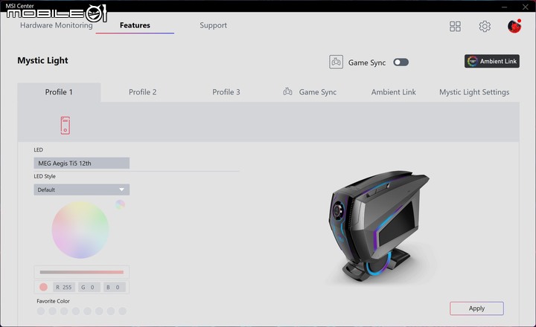Minimize the MSI Center window

click(504, 7)
